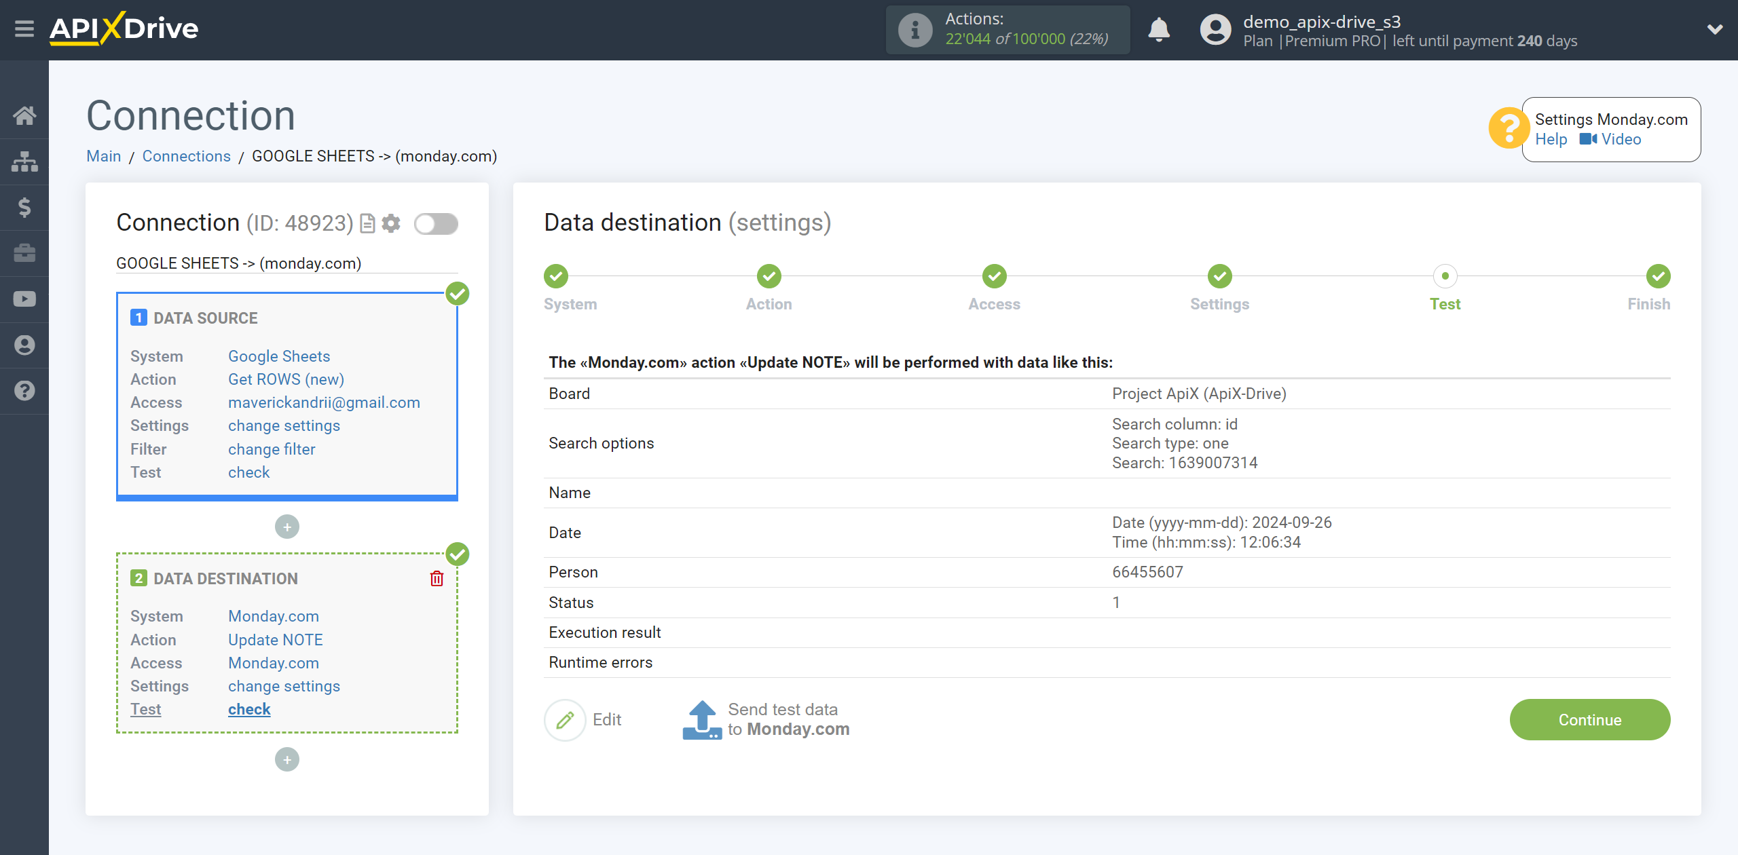This screenshot has height=855, width=1738.
Task: Click Runtime errors row
Action: click(x=1107, y=662)
